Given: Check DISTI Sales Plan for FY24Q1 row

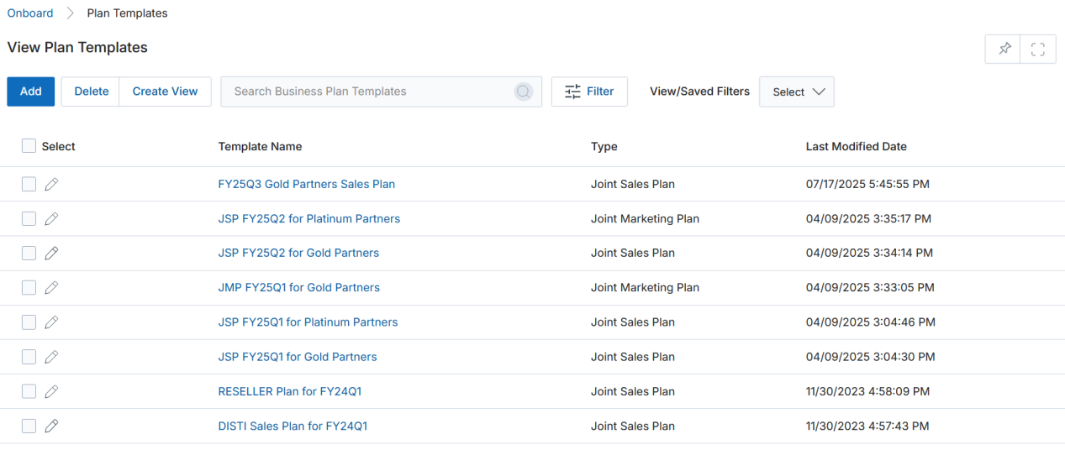Looking at the screenshot, I should [29, 426].
